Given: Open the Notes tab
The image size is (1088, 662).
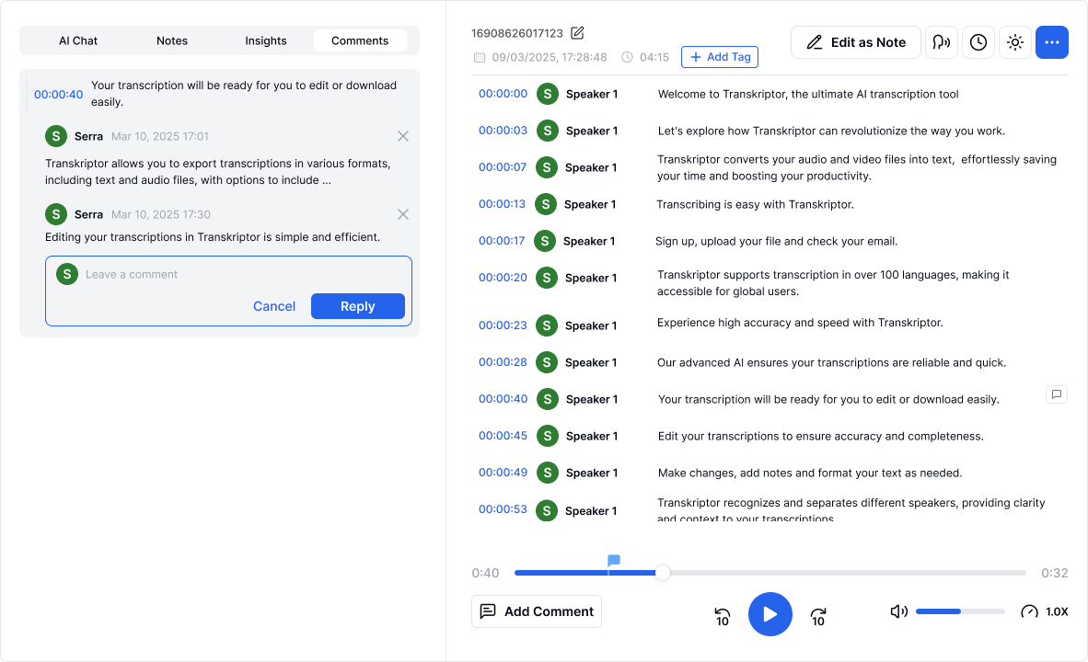Looking at the screenshot, I should pos(172,40).
